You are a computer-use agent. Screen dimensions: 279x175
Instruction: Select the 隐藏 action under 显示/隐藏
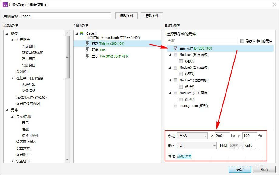point(25,129)
